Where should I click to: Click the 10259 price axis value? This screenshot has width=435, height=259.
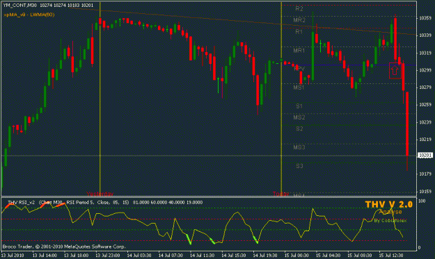[x=425, y=105]
